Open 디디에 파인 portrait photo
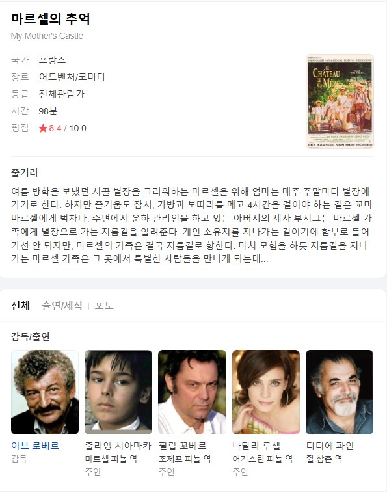Image resolution: width=387 pixels, height=493 pixels. click(x=340, y=392)
